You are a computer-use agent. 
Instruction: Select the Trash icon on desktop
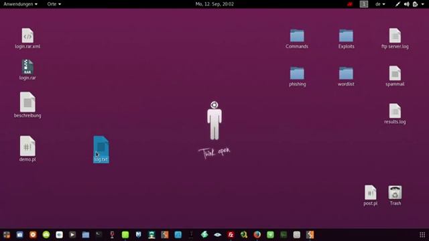point(395,192)
